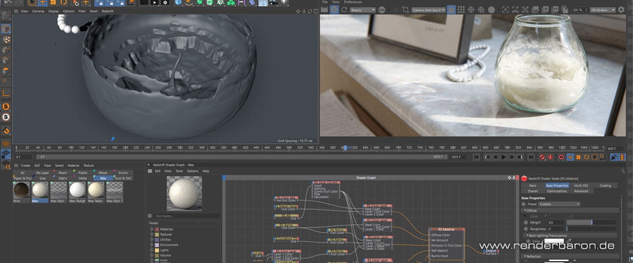Open the Beauty AOV dropdown
This screenshot has height=263, width=633.
click(x=363, y=11)
